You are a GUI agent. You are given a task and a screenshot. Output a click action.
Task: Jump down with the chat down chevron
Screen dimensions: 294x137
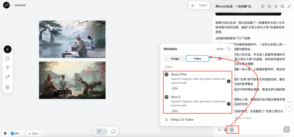click(289, 107)
